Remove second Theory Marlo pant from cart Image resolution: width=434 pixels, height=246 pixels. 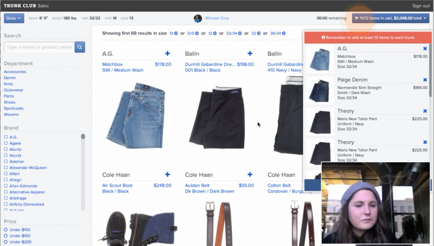pyautogui.click(x=425, y=142)
